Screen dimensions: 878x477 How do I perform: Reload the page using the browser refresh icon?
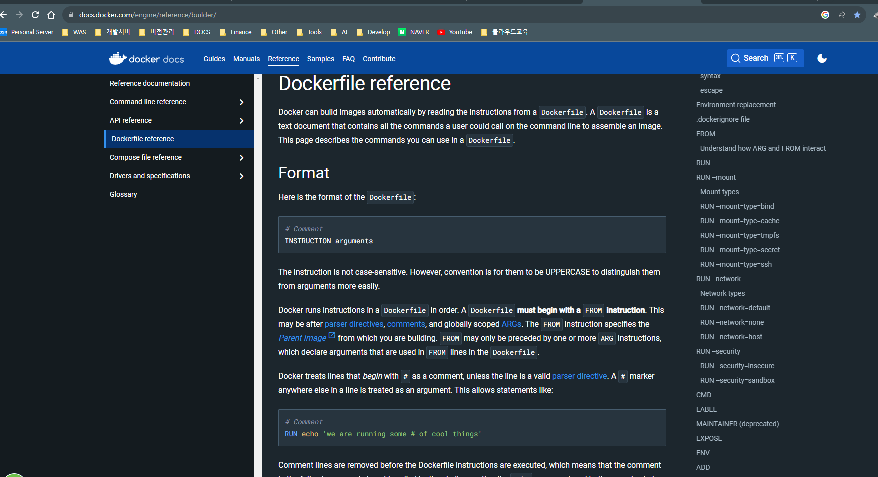[x=35, y=15]
